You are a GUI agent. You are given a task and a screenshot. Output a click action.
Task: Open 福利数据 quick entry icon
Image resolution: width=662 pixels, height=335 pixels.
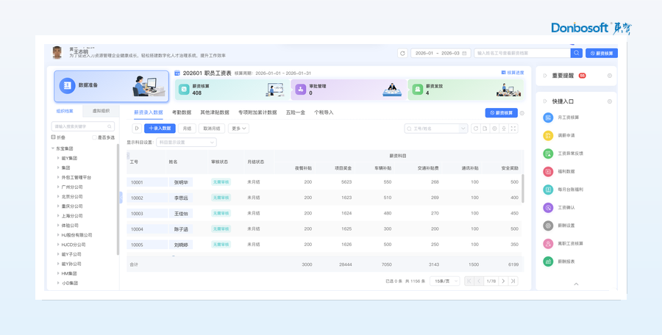[x=548, y=172]
